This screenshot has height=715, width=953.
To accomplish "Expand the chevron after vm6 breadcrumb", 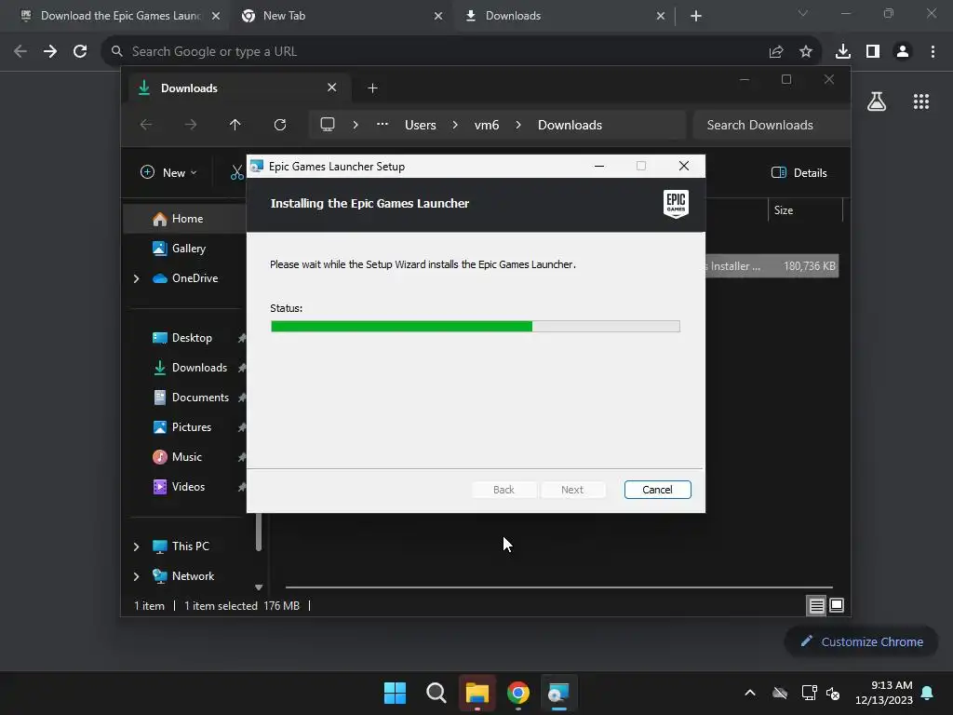I will (518, 125).
